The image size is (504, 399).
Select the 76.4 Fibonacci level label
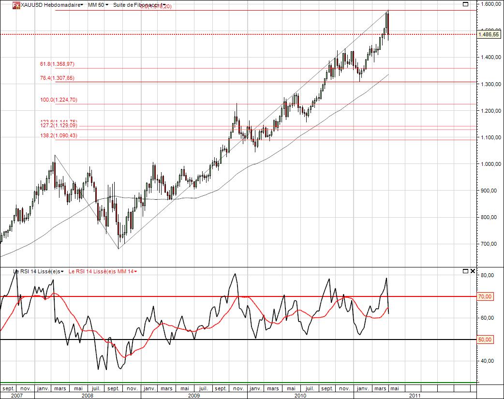[57, 78]
